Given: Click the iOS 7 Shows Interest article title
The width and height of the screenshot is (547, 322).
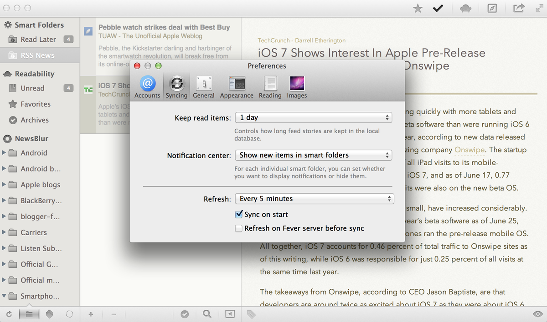Looking at the screenshot, I should [x=372, y=59].
